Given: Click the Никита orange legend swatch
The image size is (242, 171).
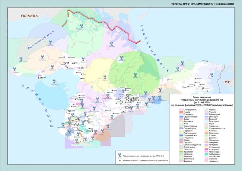Looking at the screenshot, I should (181, 112).
